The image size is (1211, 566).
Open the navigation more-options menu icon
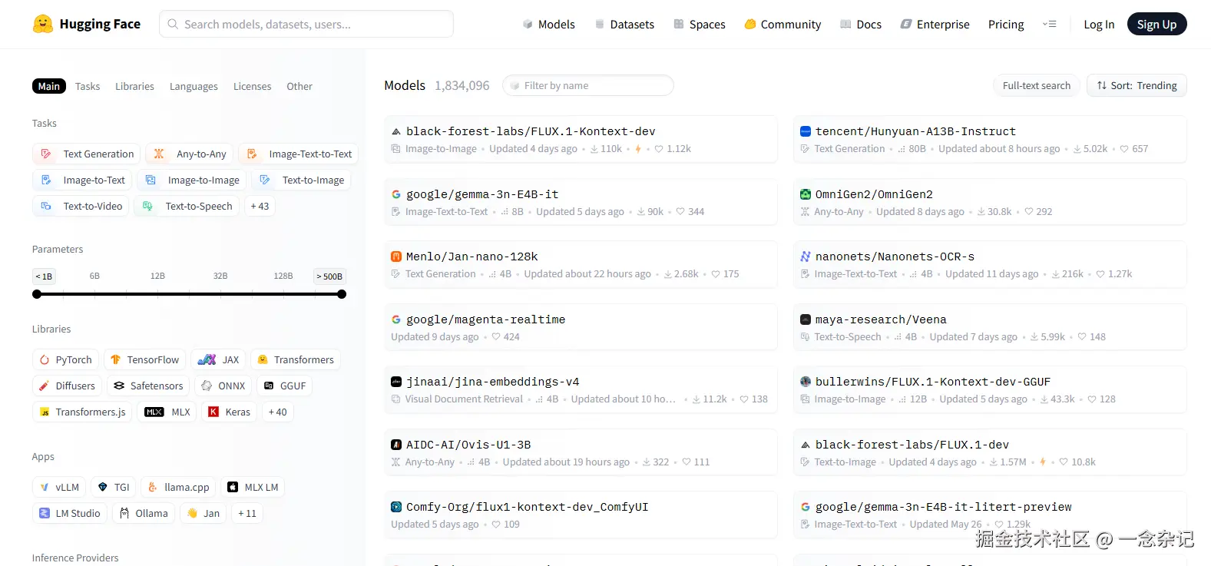tap(1049, 25)
